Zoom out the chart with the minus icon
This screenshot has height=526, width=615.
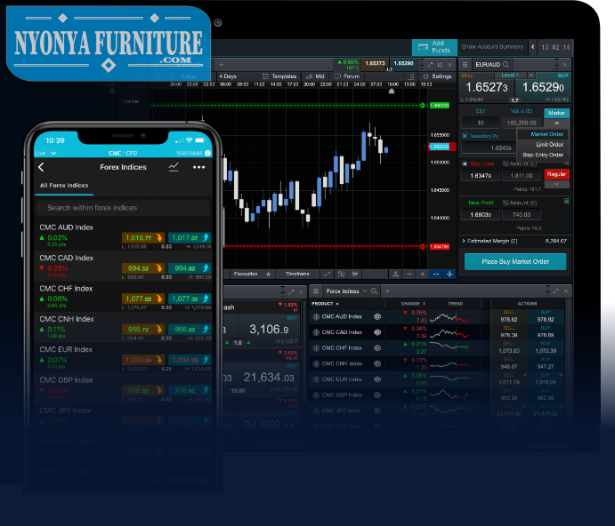point(409,275)
